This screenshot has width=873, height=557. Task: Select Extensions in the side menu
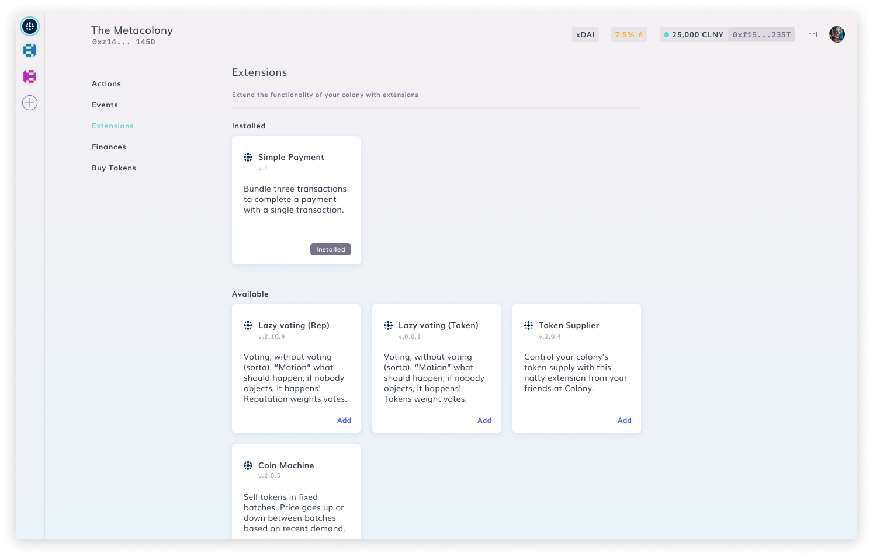tap(113, 126)
